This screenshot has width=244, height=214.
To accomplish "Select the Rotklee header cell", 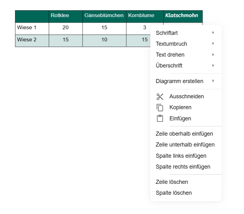I will pyautogui.click(x=66, y=16).
